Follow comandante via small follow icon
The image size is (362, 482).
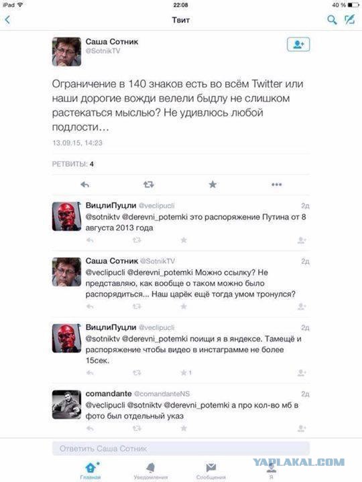point(302,428)
